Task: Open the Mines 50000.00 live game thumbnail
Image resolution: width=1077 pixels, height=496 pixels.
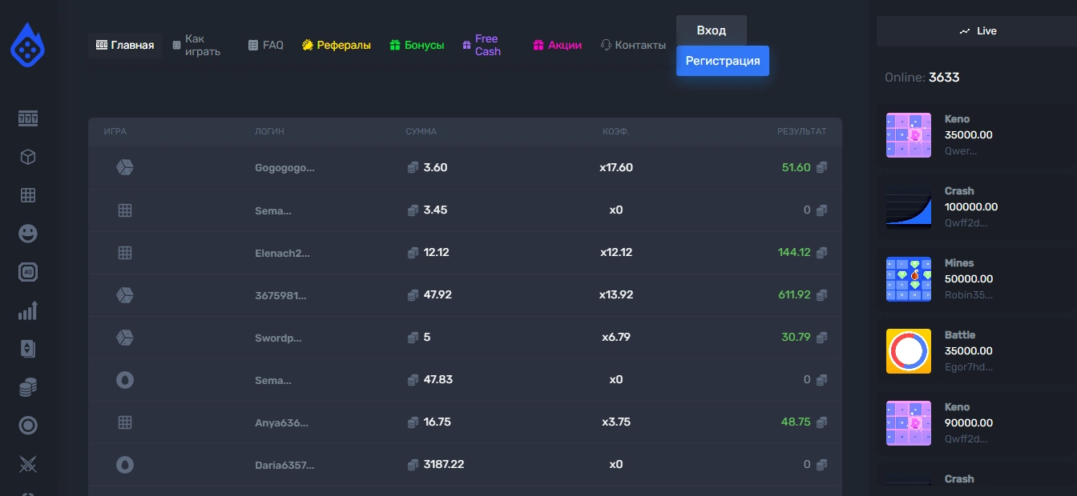Action: (909, 279)
